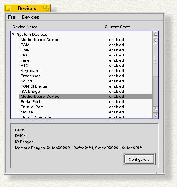Select the Parallel Port row
177x187 pixels.
coord(86,107)
